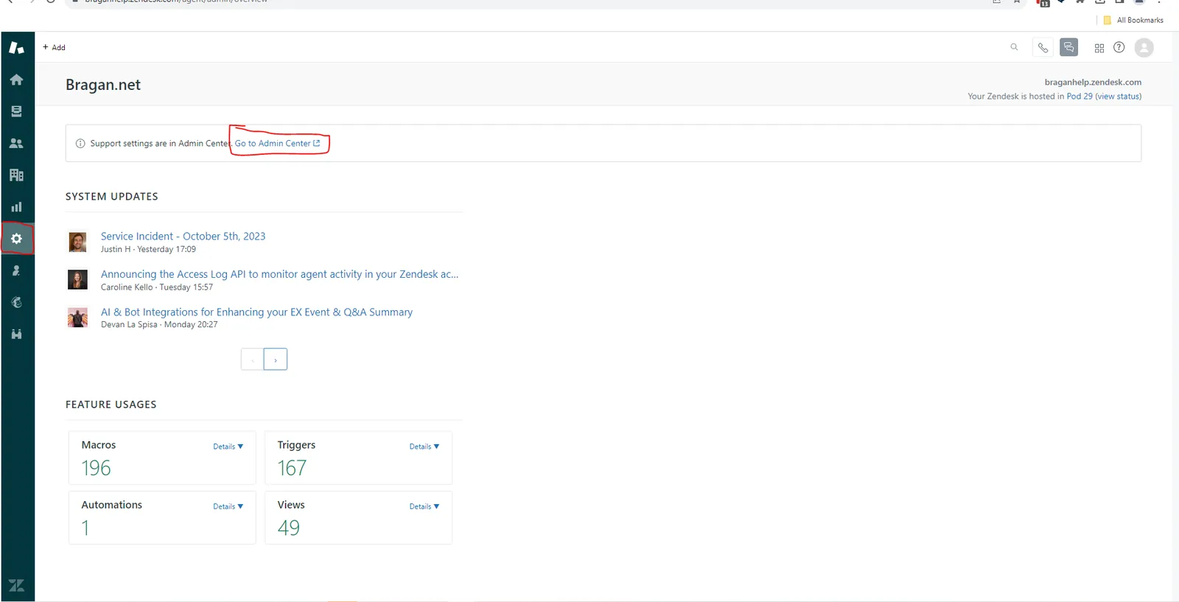Open the binoculars icon in sidebar
This screenshot has height=602, width=1179.
[x=16, y=334]
